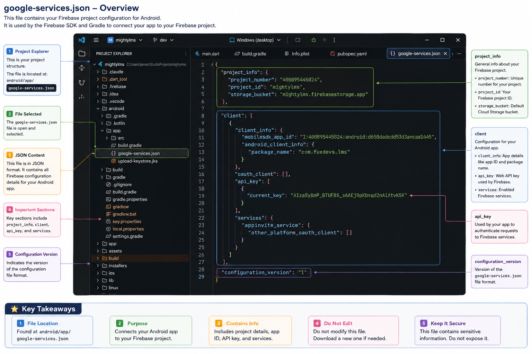Click the settings.gradle elephant icon
The width and height of the screenshot is (532, 354).
pyautogui.click(x=108, y=236)
